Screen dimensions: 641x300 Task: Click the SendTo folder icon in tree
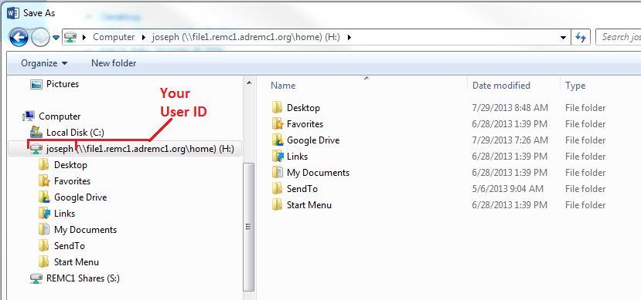(x=44, y=246)
